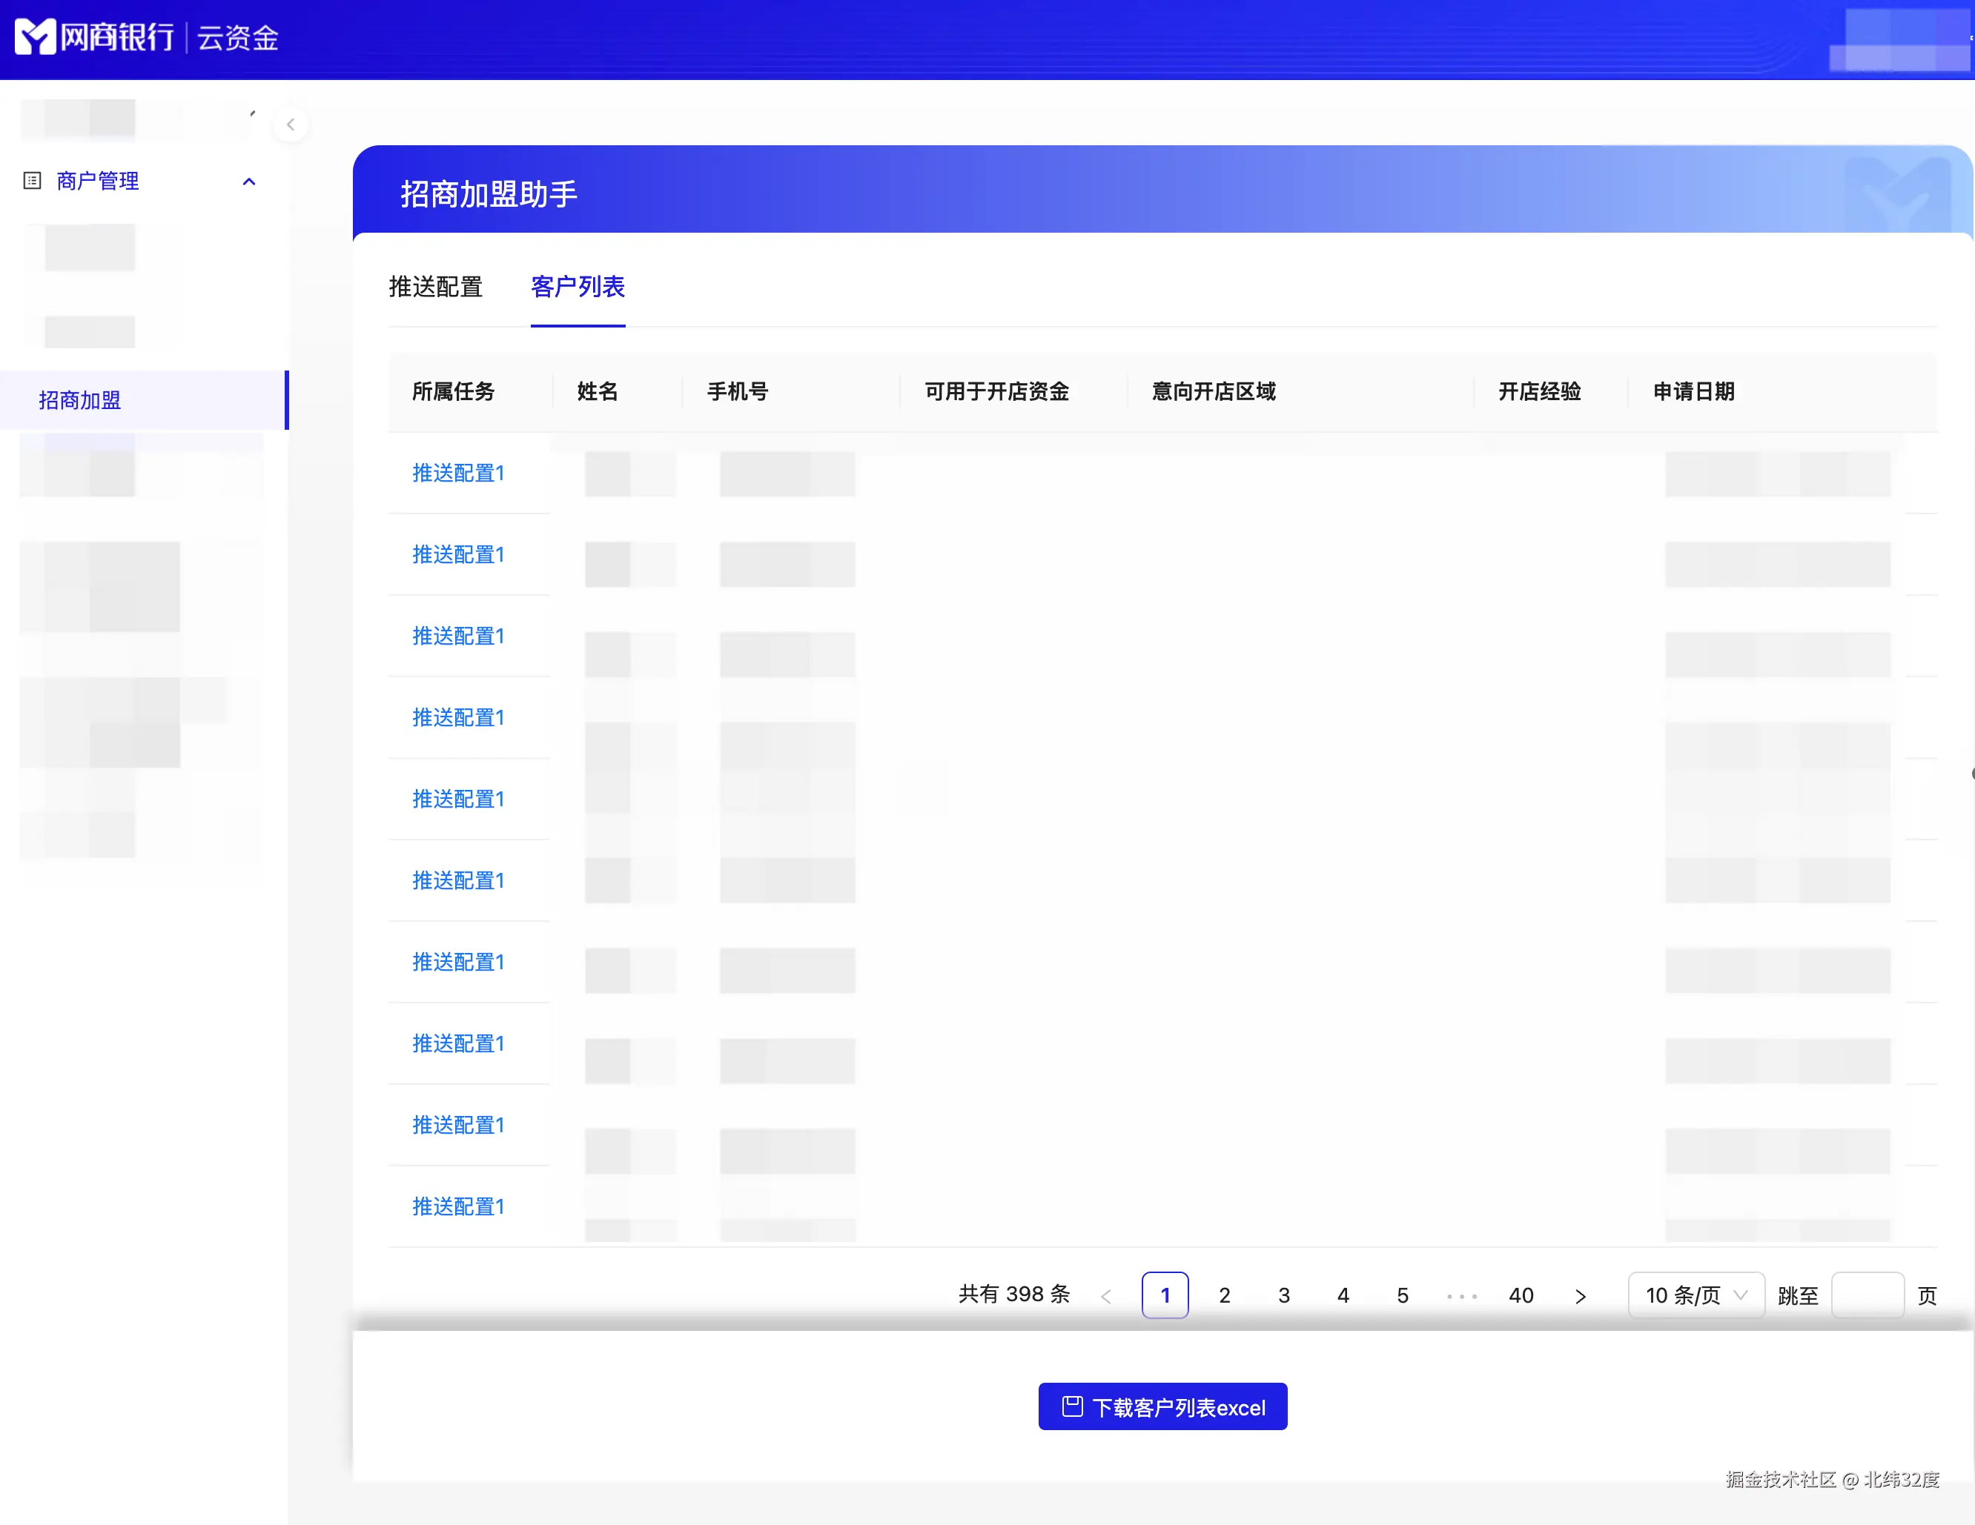Screen dimensions: 1975x1525
Task: Go to page 2
Action: [x=1225, y=1295]
